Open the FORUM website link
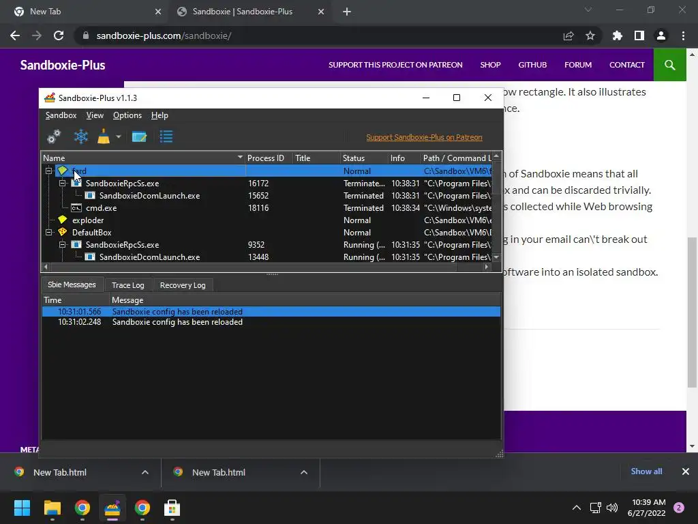 [578, 65]
